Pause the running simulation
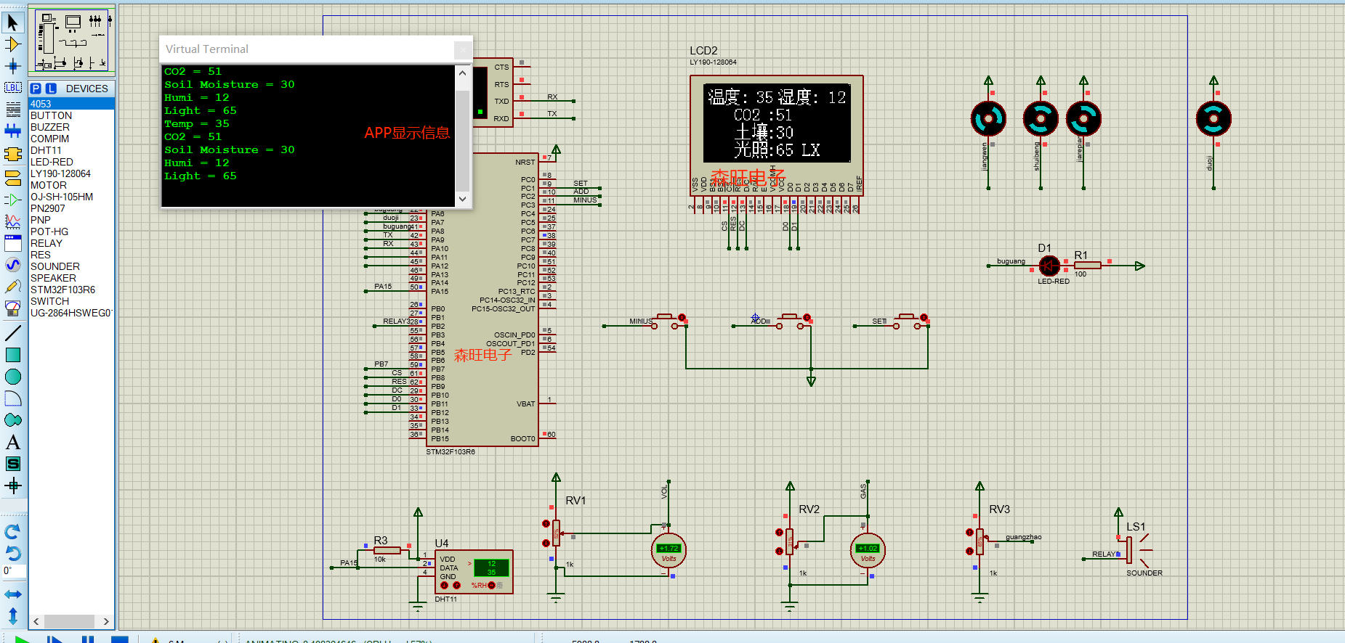Viewport: 1345px width, 643px height. pyautogui.click(x=88, y=639)
